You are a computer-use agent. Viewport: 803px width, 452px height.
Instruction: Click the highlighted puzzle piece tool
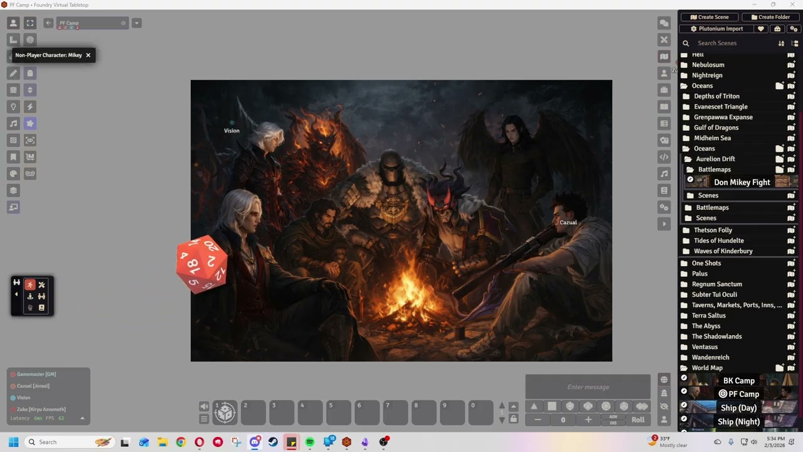[x=30, y=123]
